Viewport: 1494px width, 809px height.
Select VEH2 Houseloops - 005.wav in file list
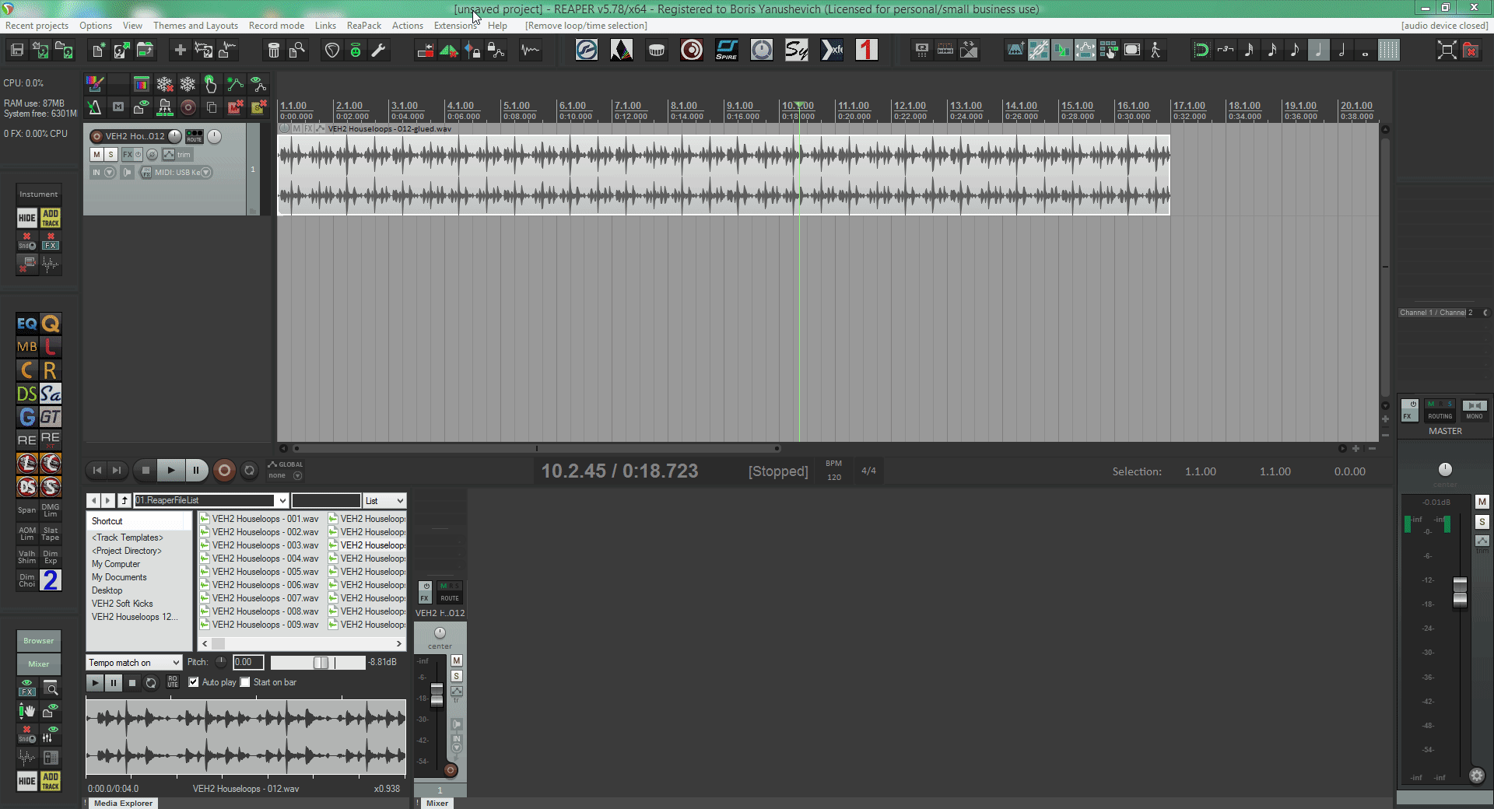coord(260,572)
